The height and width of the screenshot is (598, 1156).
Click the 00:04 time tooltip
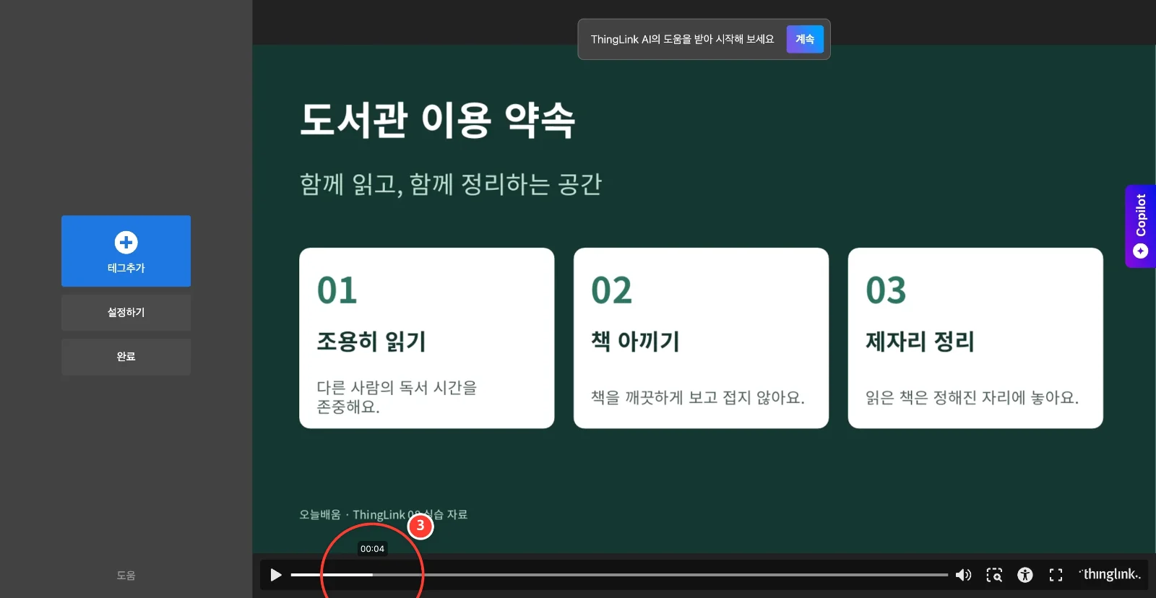(x=372, y=549)
